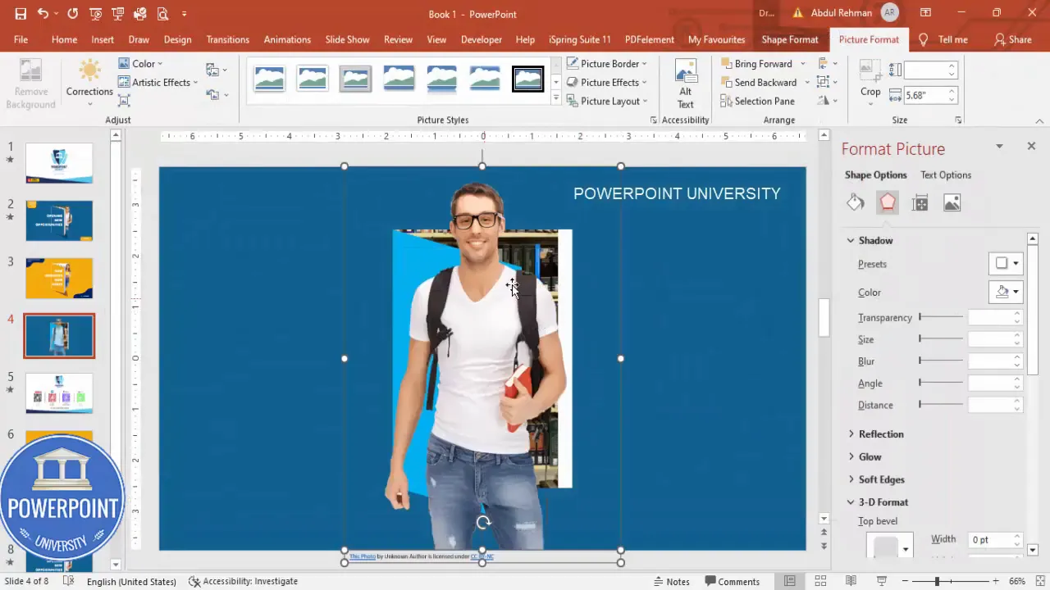The height and width of the screenshot is (590, 1050).
Task: Open Artistic Effects dropdown
Action: pos(157,82)
